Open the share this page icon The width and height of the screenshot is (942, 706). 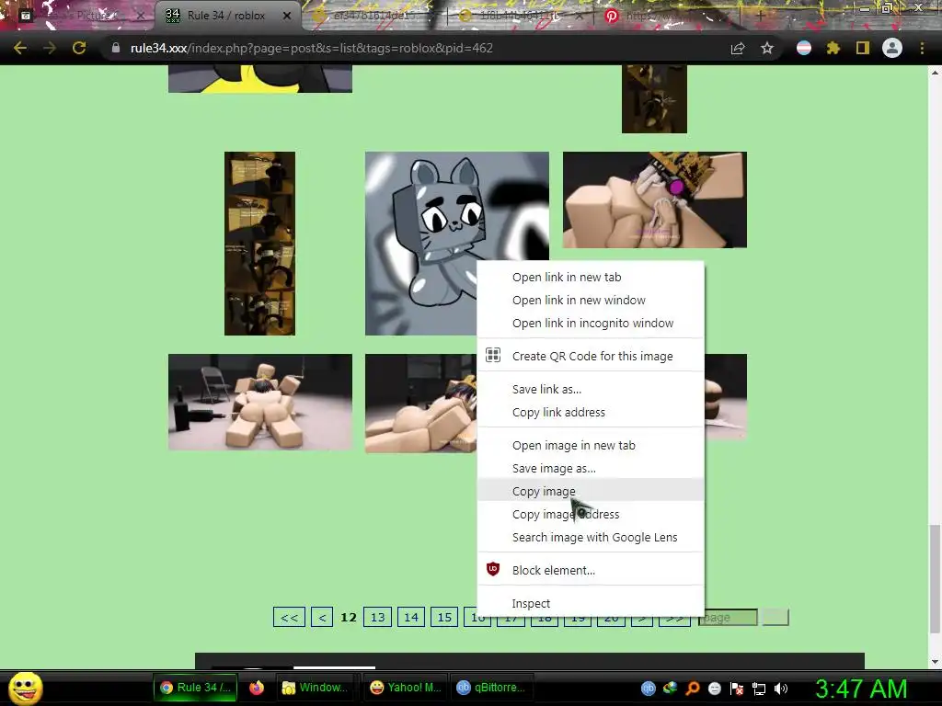pyautogui.click(x=738, y=49)
